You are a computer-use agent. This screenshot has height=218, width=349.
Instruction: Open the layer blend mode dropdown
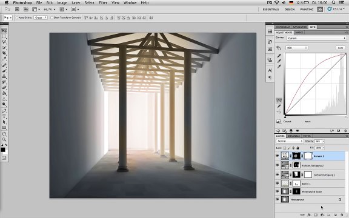click(290, 141)
